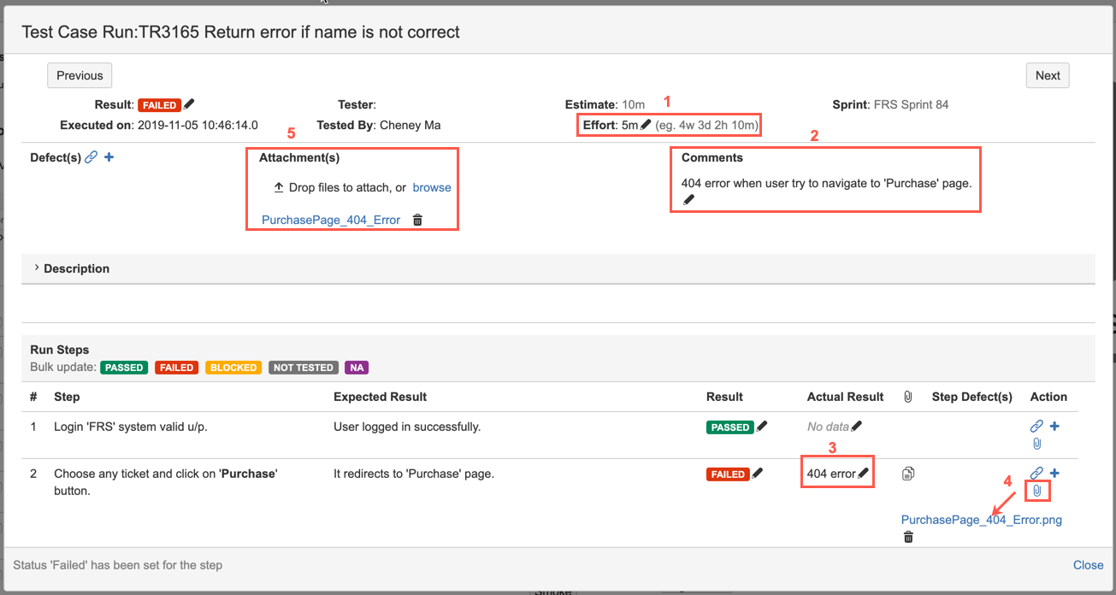Open the PurchasePage_404_Error attachment link
Viewport: 1116px width, 595px height.
pos(331,220)
